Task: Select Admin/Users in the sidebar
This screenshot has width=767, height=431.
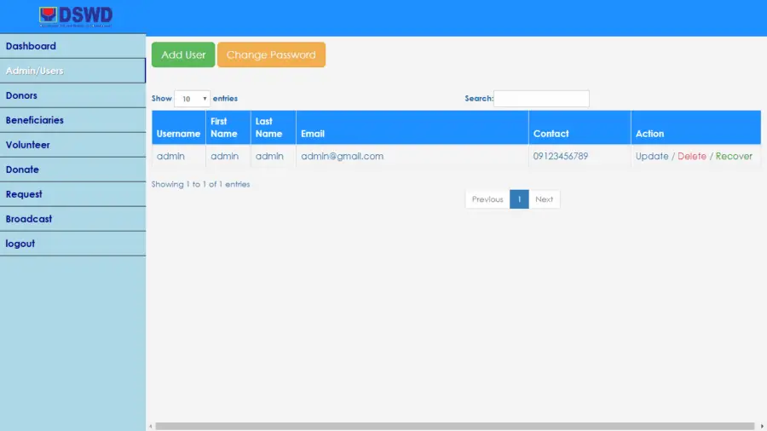Action: point(72,71)
